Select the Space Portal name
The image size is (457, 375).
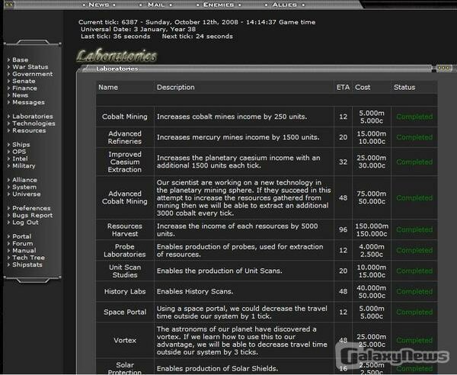pos(125,312)
